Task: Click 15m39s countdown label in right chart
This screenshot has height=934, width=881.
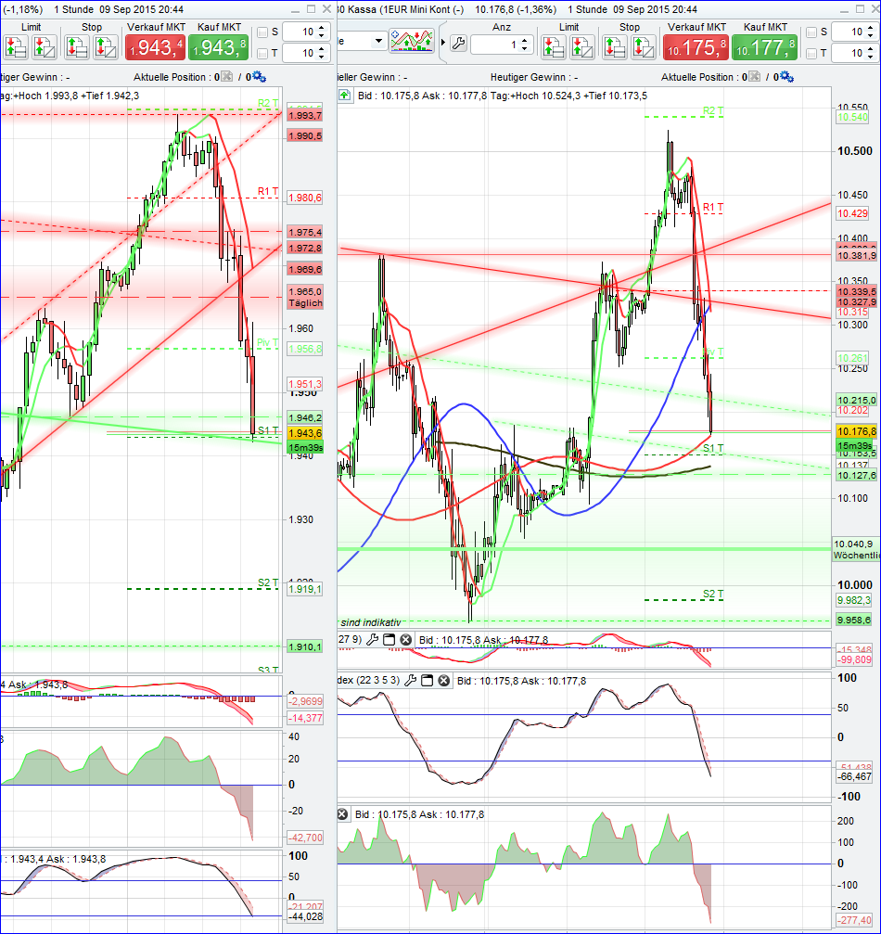Action: [855, 445]
